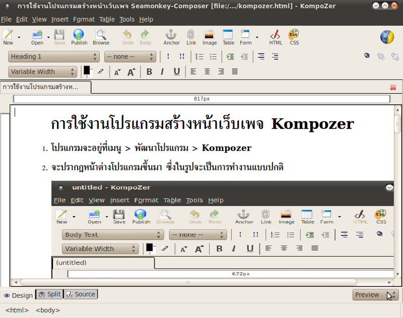Open the Format menu
Screen dimensions: 403x318
click(x=84, y=20)
